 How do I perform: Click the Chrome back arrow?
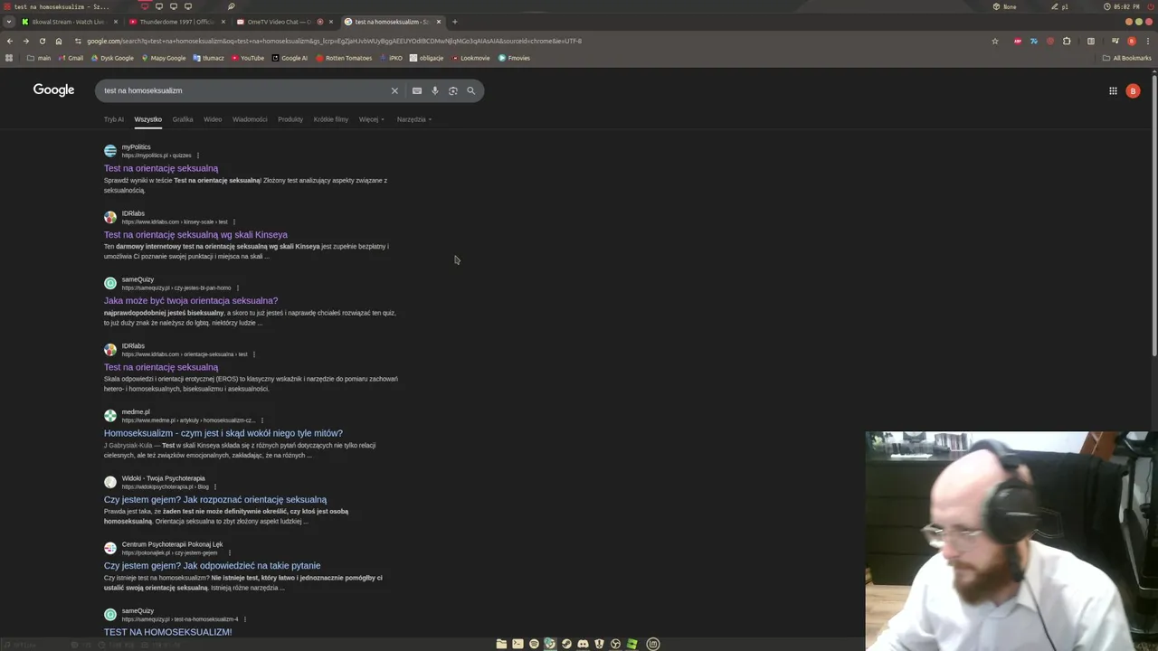tap(10, 41)
